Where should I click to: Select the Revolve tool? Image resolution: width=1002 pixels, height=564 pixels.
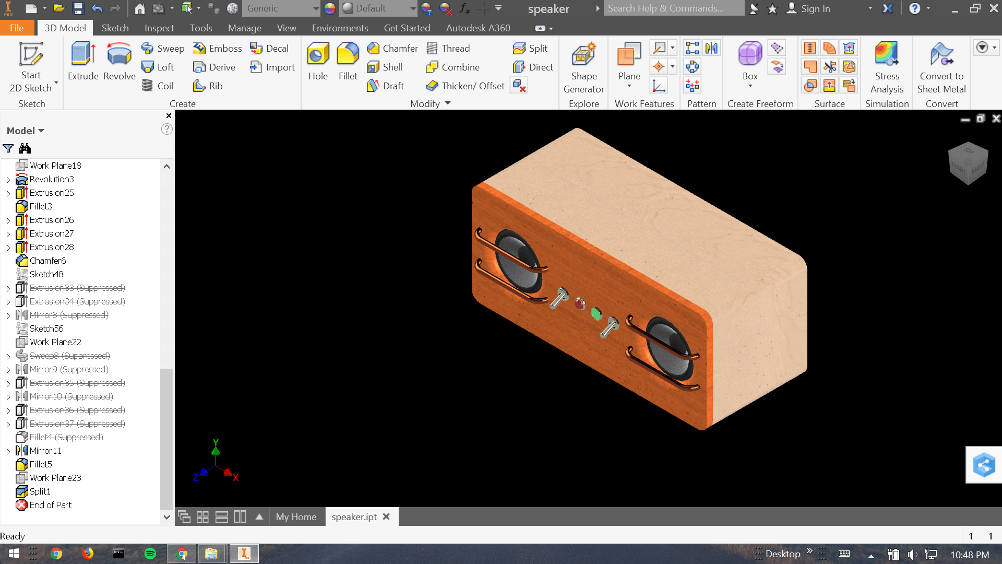point(119,61)
